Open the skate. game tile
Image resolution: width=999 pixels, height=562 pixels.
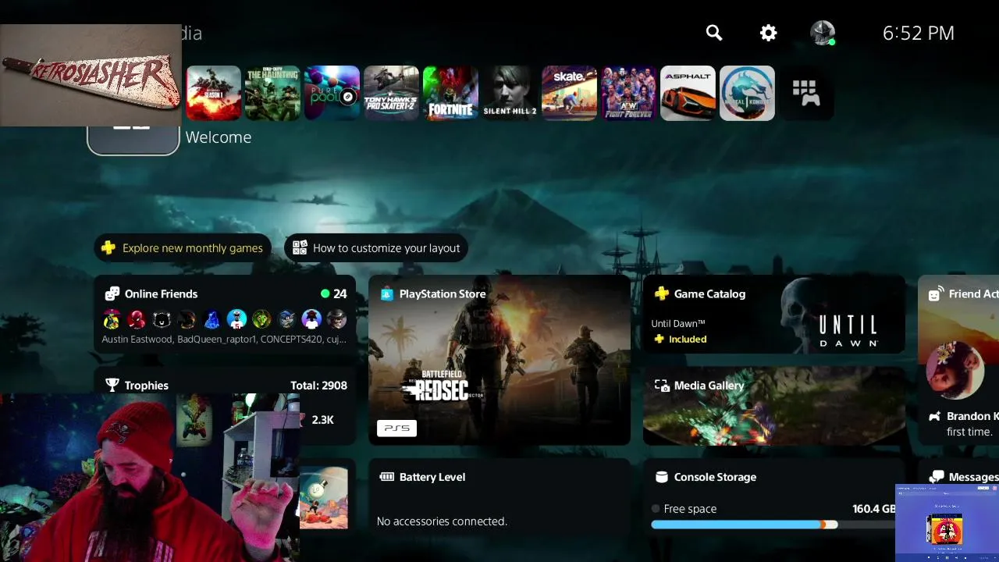click(x=569, y=93)
